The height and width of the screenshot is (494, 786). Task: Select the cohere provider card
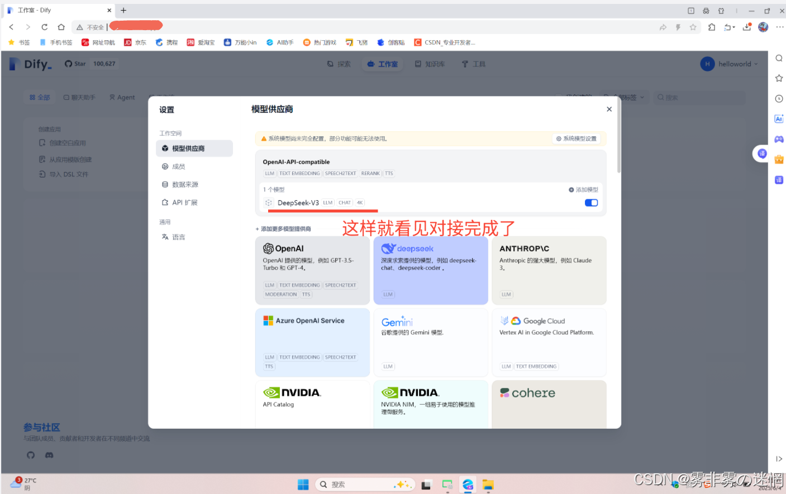549,405
